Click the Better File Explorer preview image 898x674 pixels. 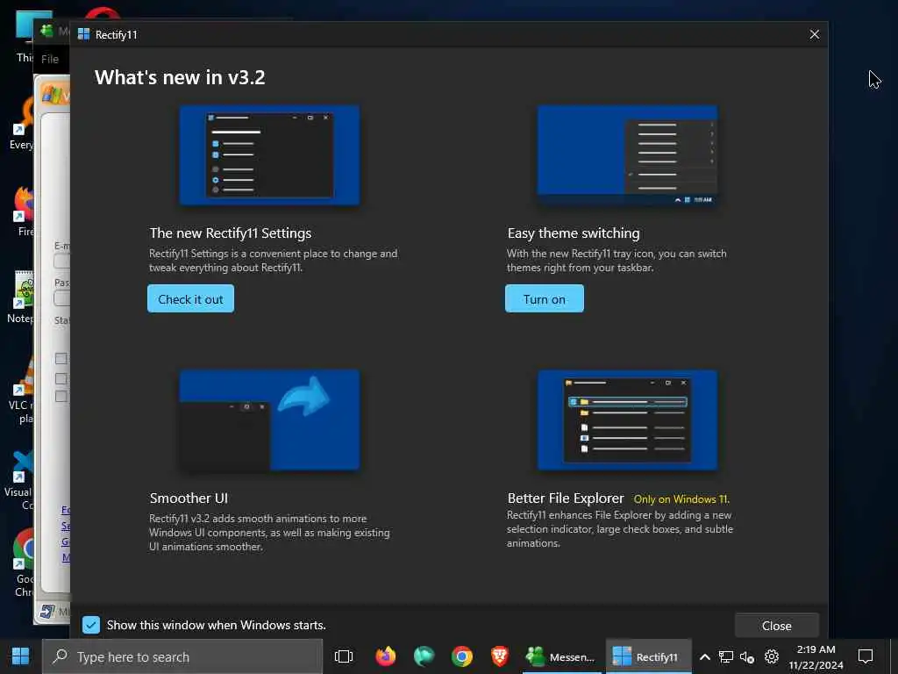pyautogui.click(x=627, y=420)
